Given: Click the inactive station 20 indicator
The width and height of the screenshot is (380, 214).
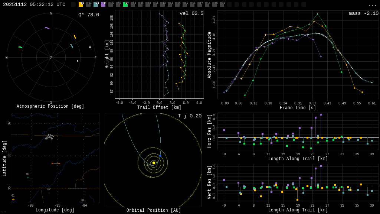Looking at the screenshot, I should click(222, 4).
